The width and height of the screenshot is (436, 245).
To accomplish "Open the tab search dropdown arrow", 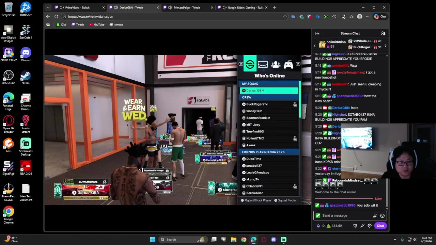I will click(48, 7).
